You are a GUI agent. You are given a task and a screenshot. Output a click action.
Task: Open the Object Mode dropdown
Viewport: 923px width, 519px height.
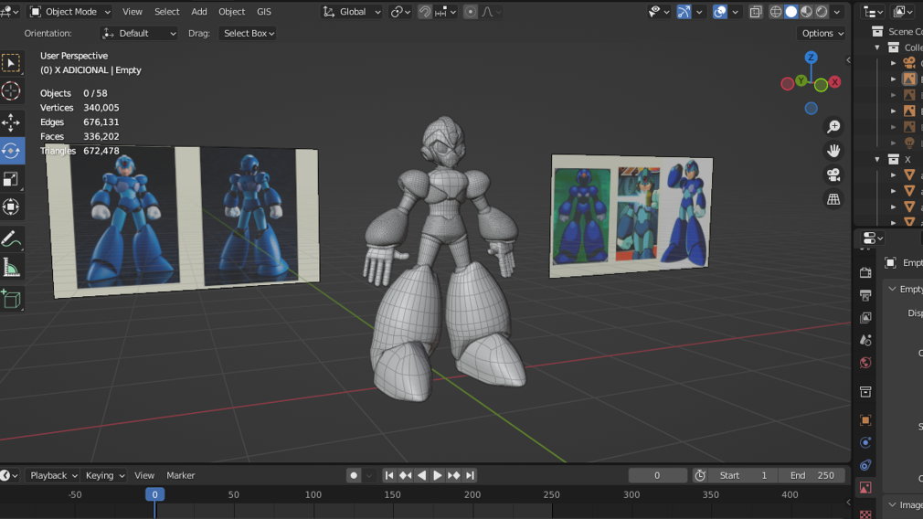(70, 12)
